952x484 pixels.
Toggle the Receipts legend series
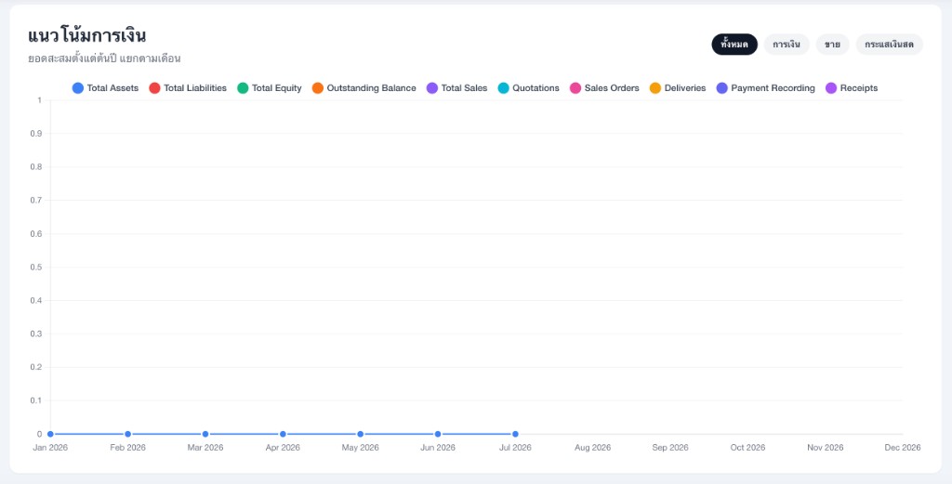coord(852,88)
